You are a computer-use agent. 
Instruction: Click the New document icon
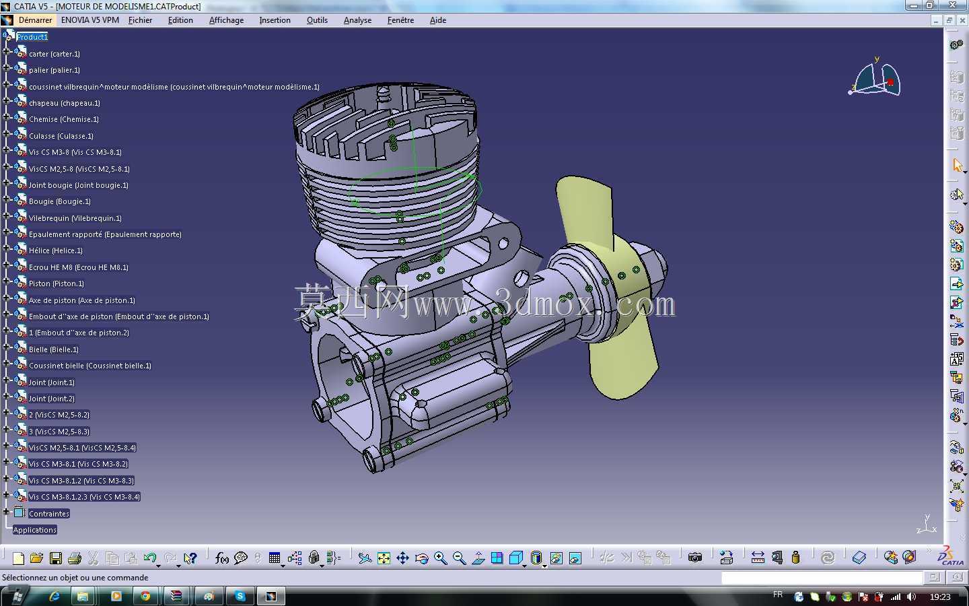[18, 558]
